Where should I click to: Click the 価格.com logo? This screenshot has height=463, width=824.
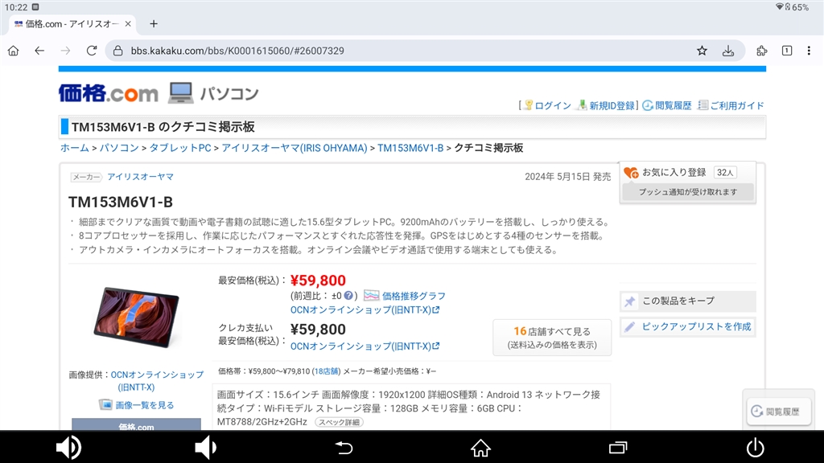[109, 93]
